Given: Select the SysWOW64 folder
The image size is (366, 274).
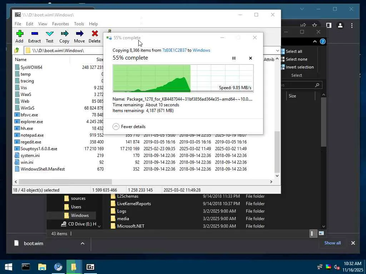Looking at the screenshot, I should 31,67.
